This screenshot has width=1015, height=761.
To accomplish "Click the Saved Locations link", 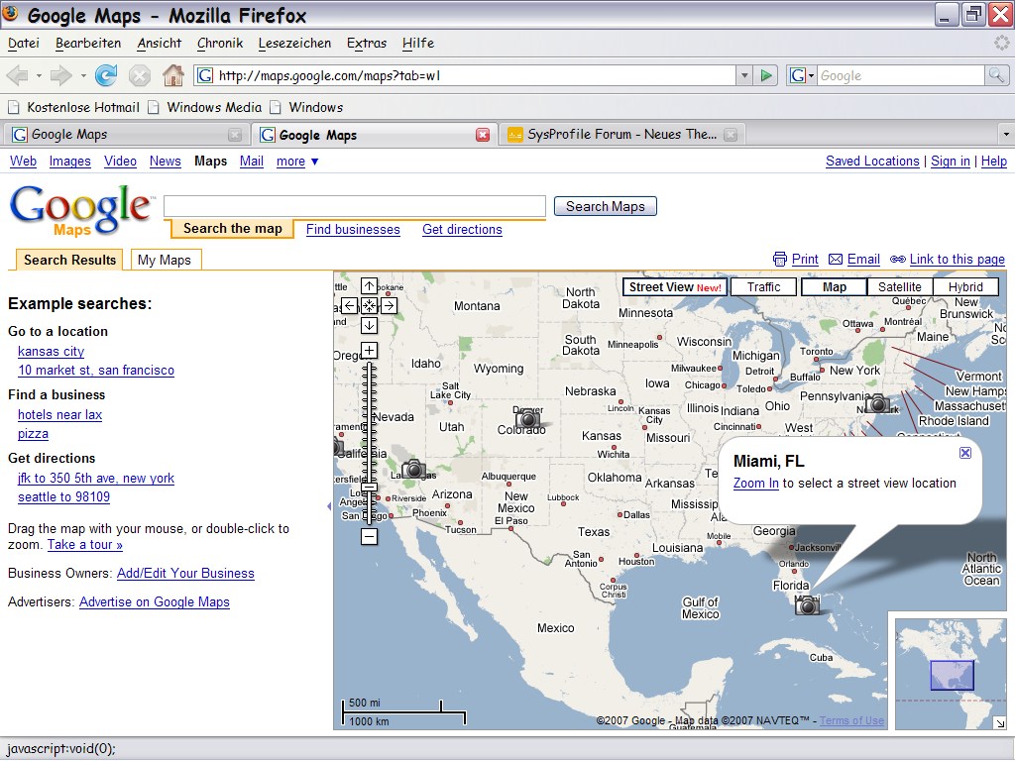I will coord(872,162).
